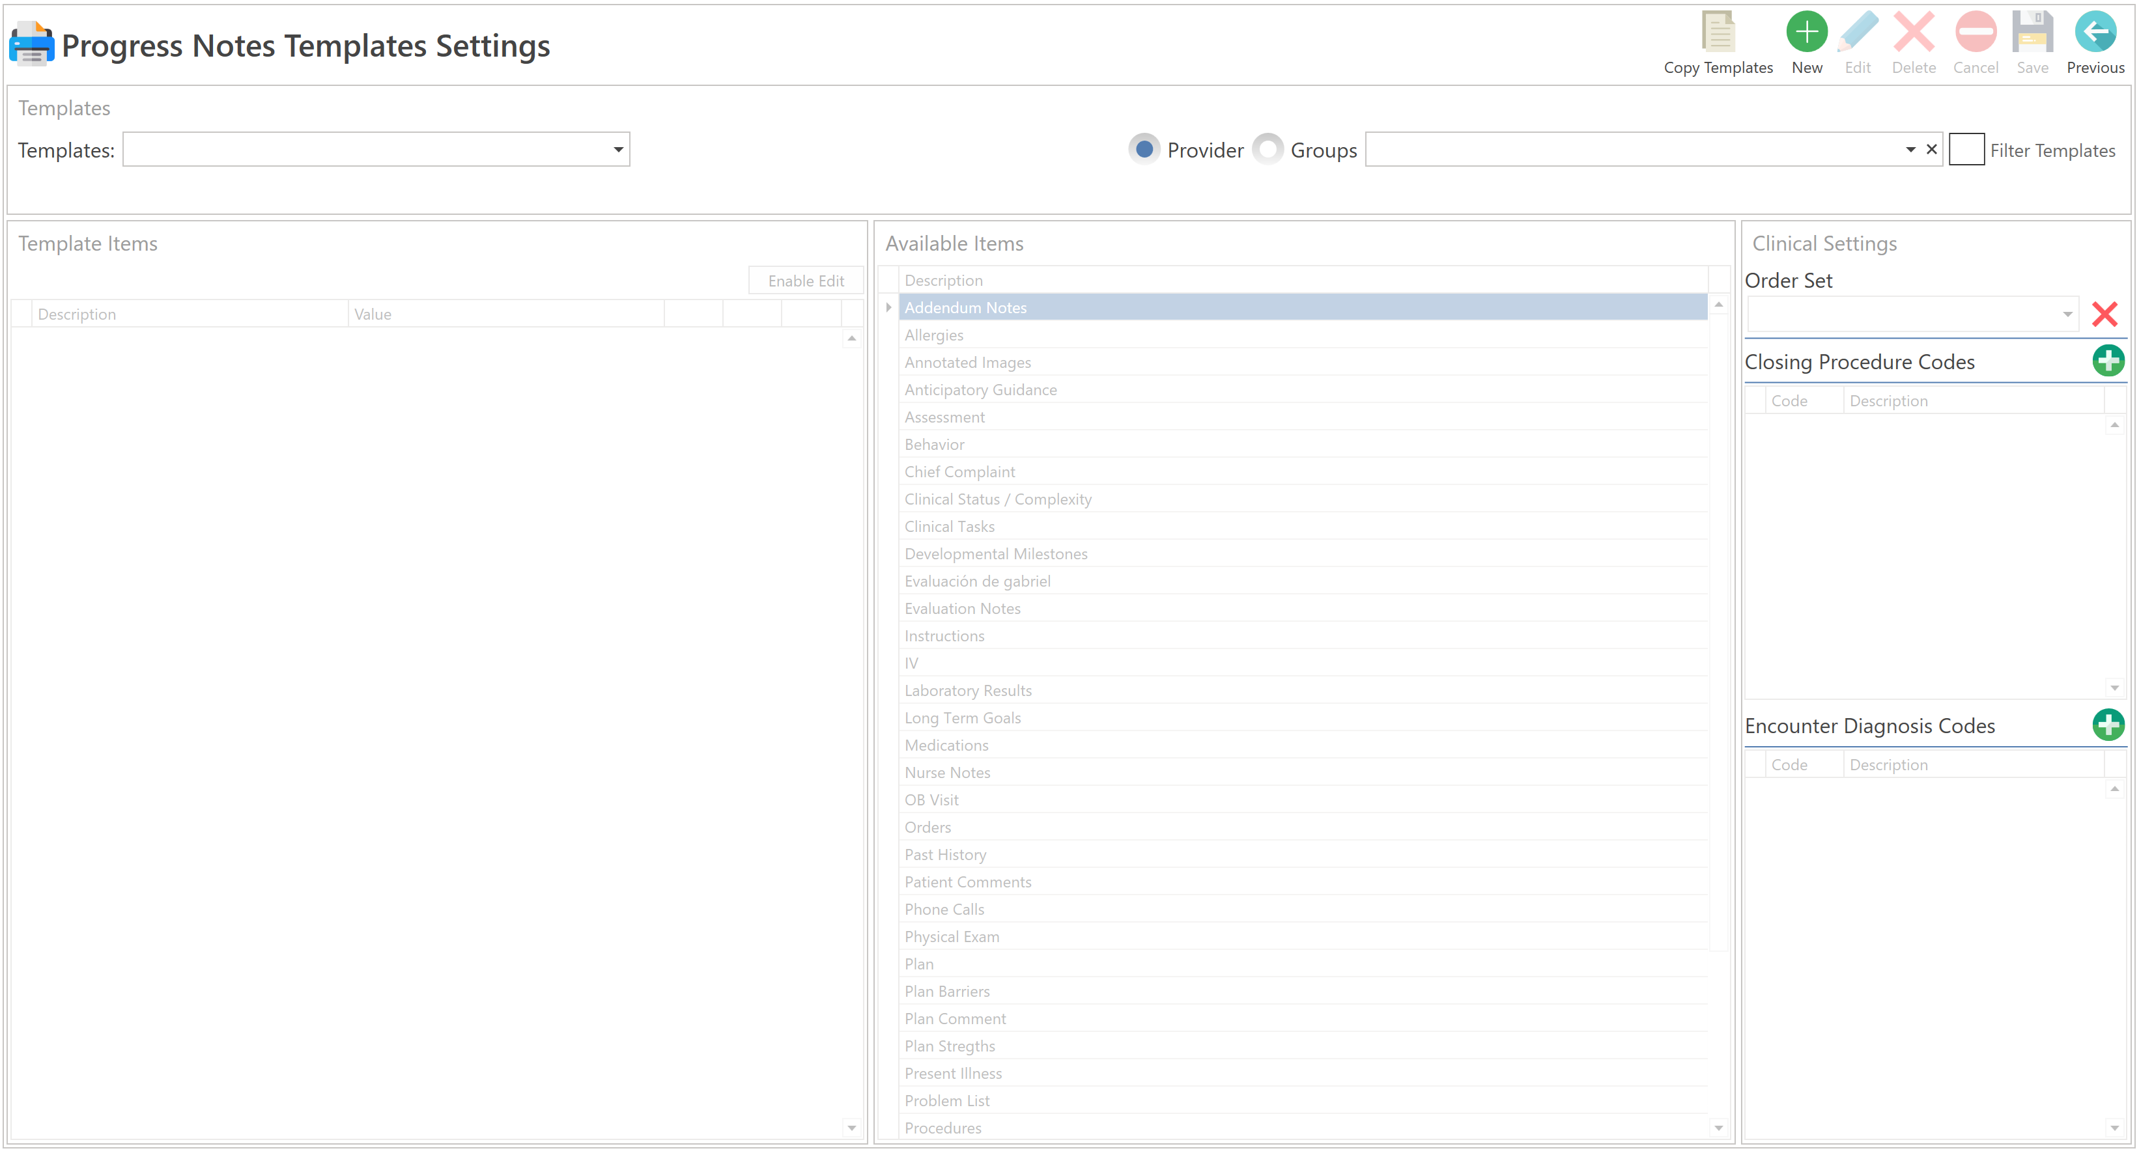The height and width of the screenshot is (1155, 2139).
Task: Select the Groups radio button
Action: coord(1267,149)
